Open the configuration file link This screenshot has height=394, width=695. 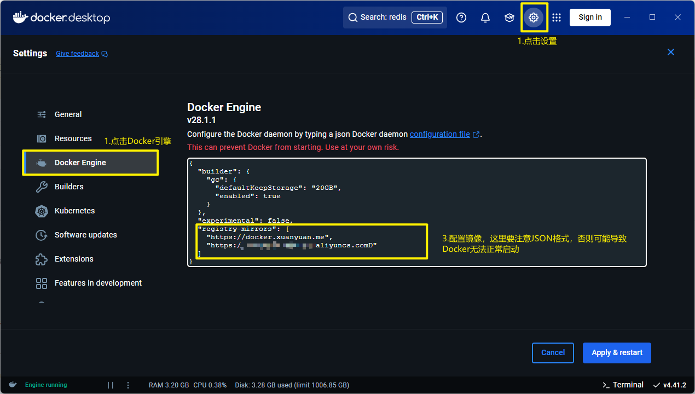pyautogui.click(x=440, y=134)
